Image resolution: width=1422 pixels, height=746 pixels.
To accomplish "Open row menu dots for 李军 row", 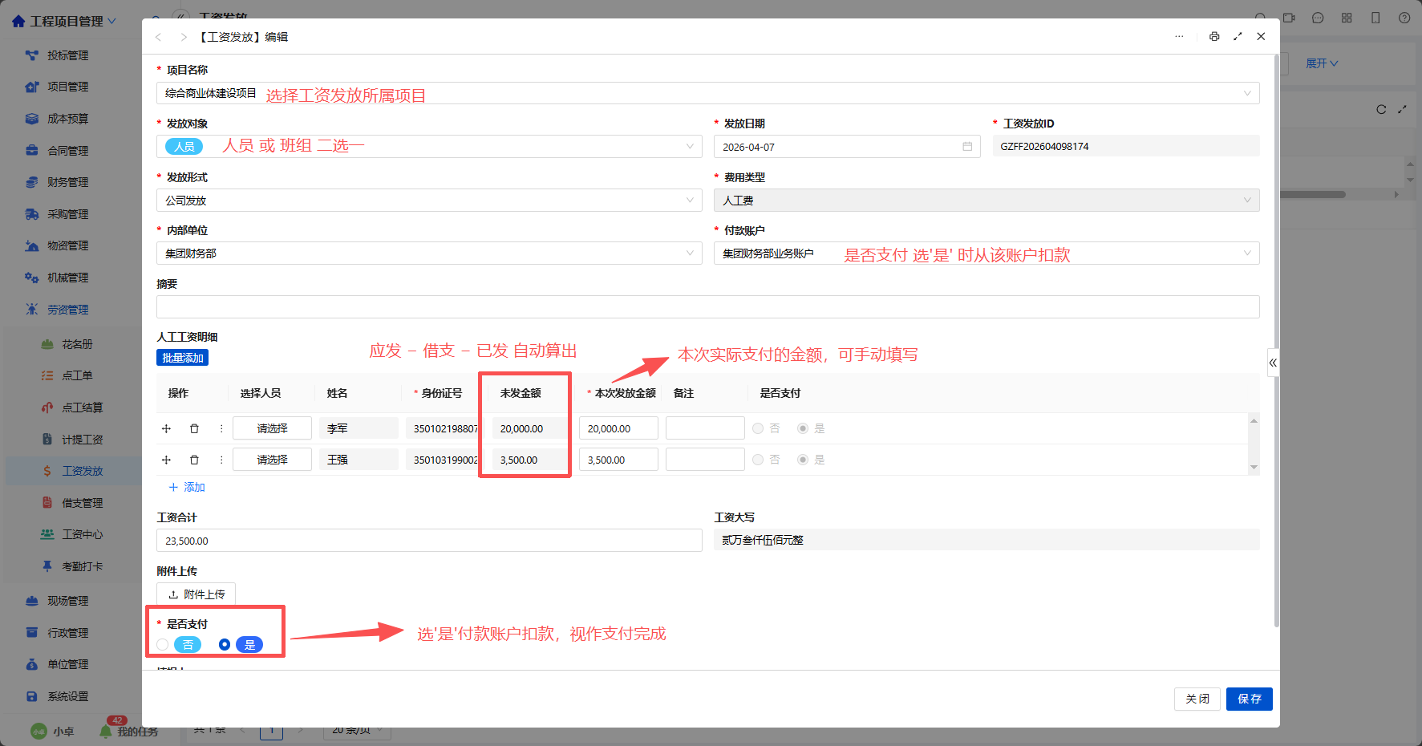I will point(221,428).
